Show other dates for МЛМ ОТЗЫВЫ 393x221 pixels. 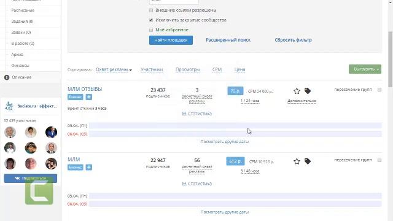point(225,142)
